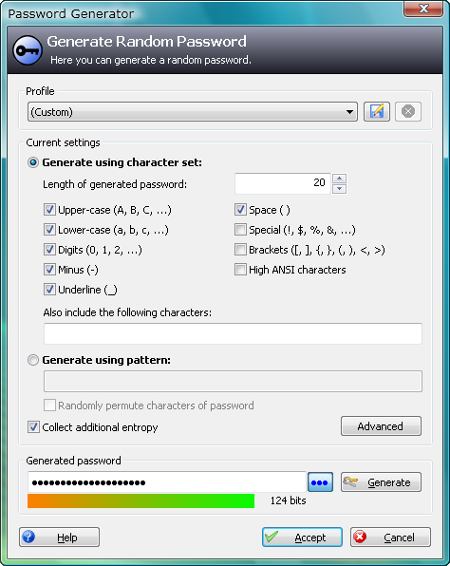Toggle password visibility with dots button
This screenshot has width=450, height=566.
pos(320,481)
